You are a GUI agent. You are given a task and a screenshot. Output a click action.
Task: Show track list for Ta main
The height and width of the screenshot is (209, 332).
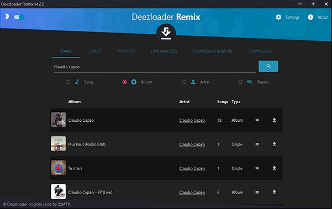(x=257, y=168)
